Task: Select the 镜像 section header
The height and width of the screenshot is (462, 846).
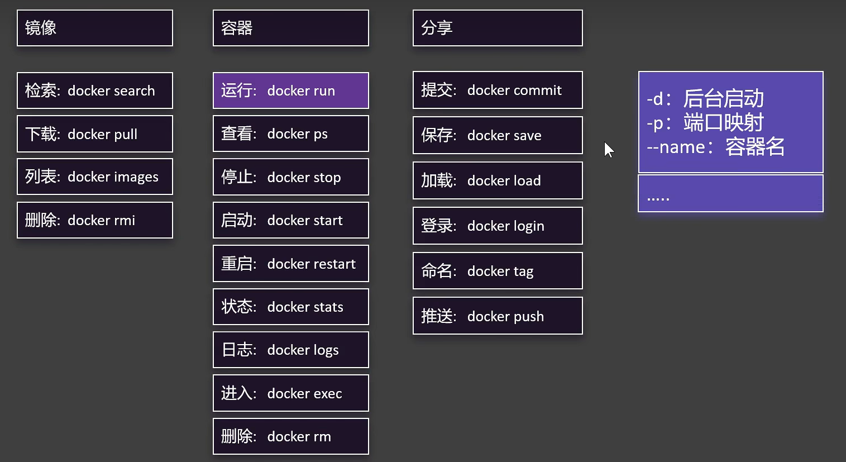Action: 94,27
